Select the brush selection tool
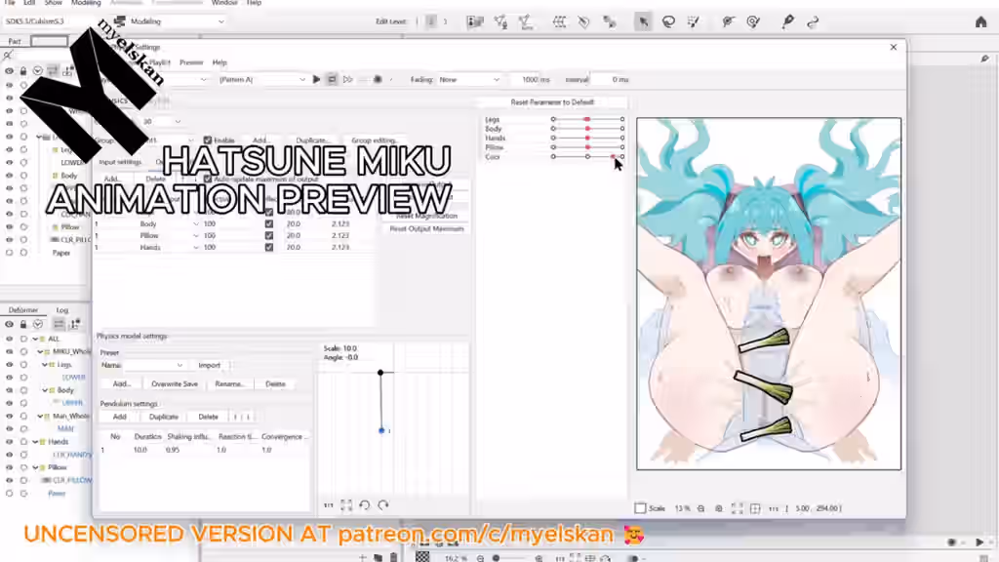The image size is (999, 562). pyautogui.click(x=694, y=21)
